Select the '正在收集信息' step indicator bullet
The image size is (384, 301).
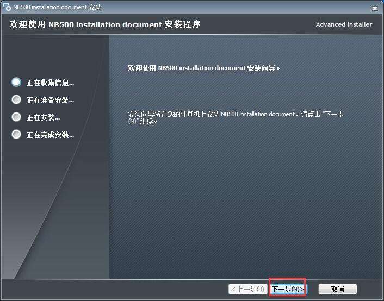tap(16, 82)
